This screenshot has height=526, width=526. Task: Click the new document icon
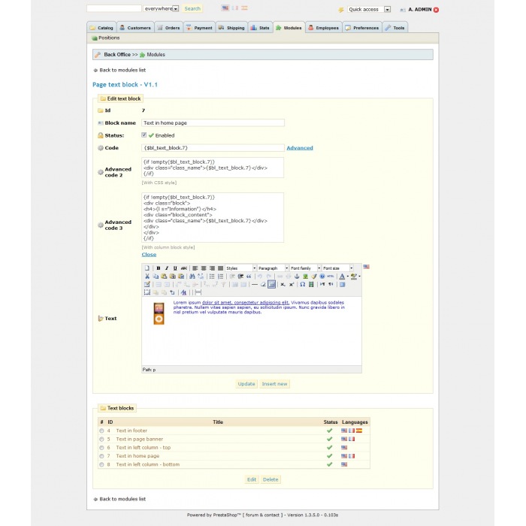[147, 268]
